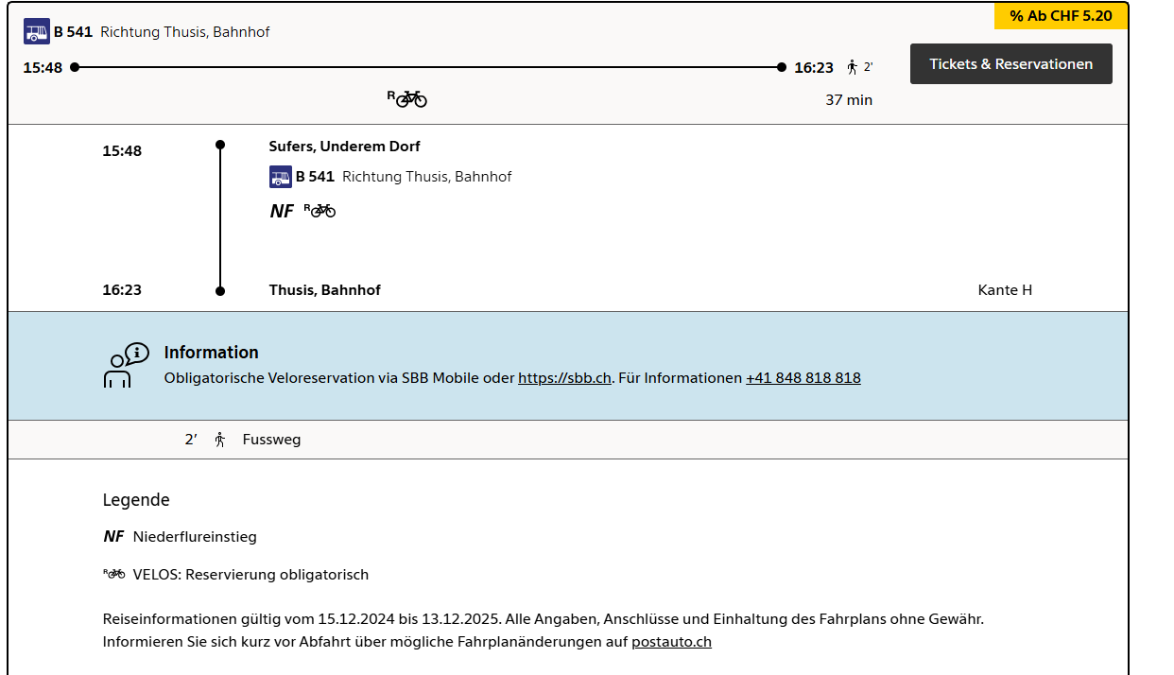Expand the 2' Fussweg walking segment row
1174x675 pixels.
tap(567, 440)
